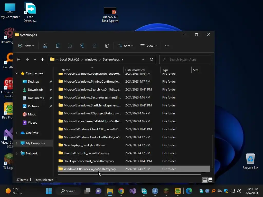Open Chrome from the taskbar

tap(121, 191)
